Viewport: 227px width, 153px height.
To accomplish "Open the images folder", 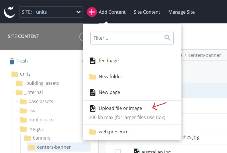I will pos(36,129).
